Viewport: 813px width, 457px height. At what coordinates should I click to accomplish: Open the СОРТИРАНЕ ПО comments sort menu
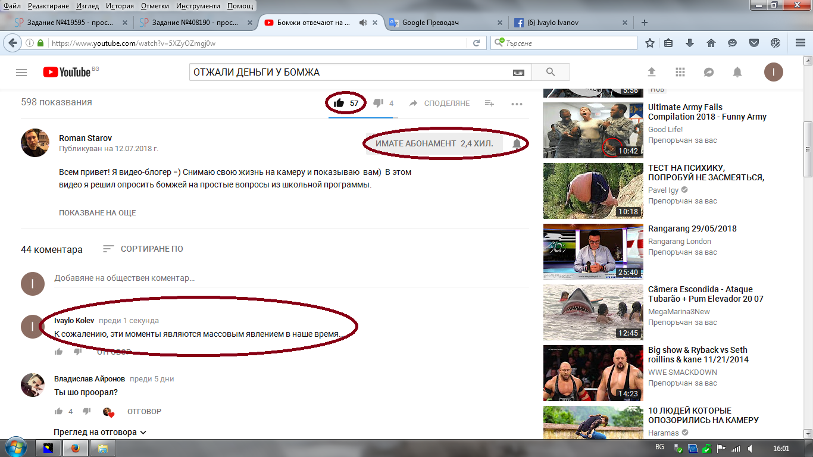pyautogui.click(x=143, y=249)
